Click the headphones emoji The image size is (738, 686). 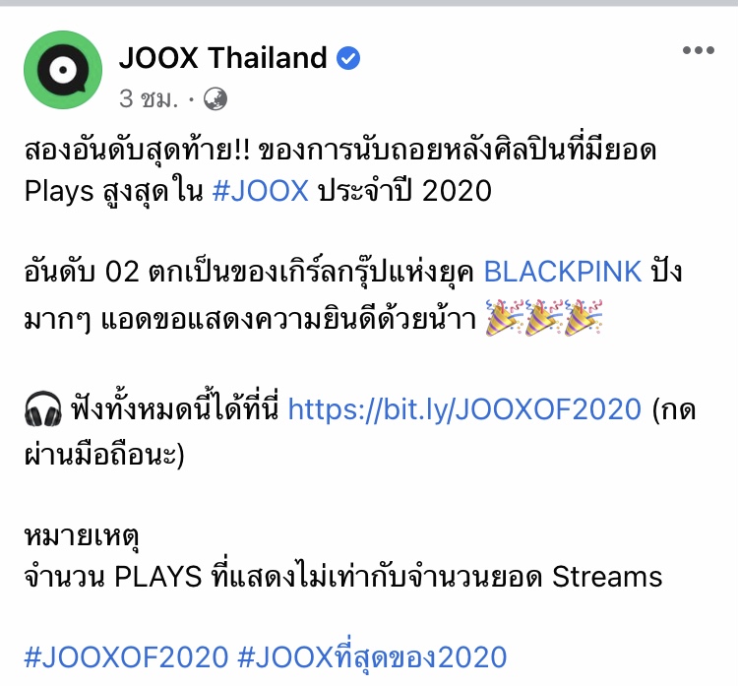pos(43,408)
